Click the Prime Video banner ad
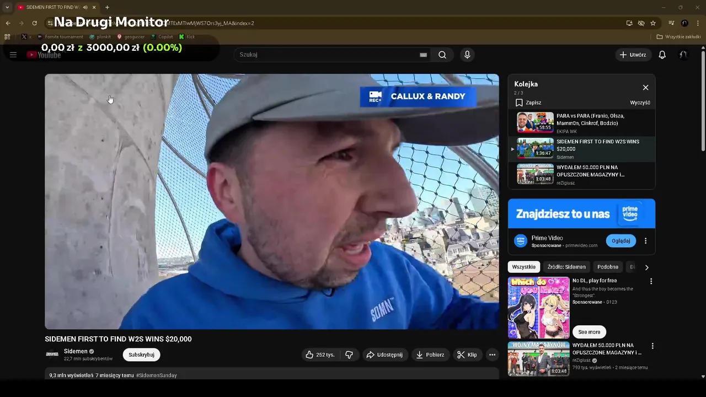 pyautogui.click(x=581, y=213)
